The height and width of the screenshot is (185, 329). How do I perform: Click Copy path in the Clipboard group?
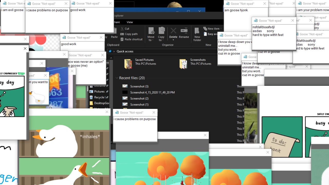click(x=129, y=34)
